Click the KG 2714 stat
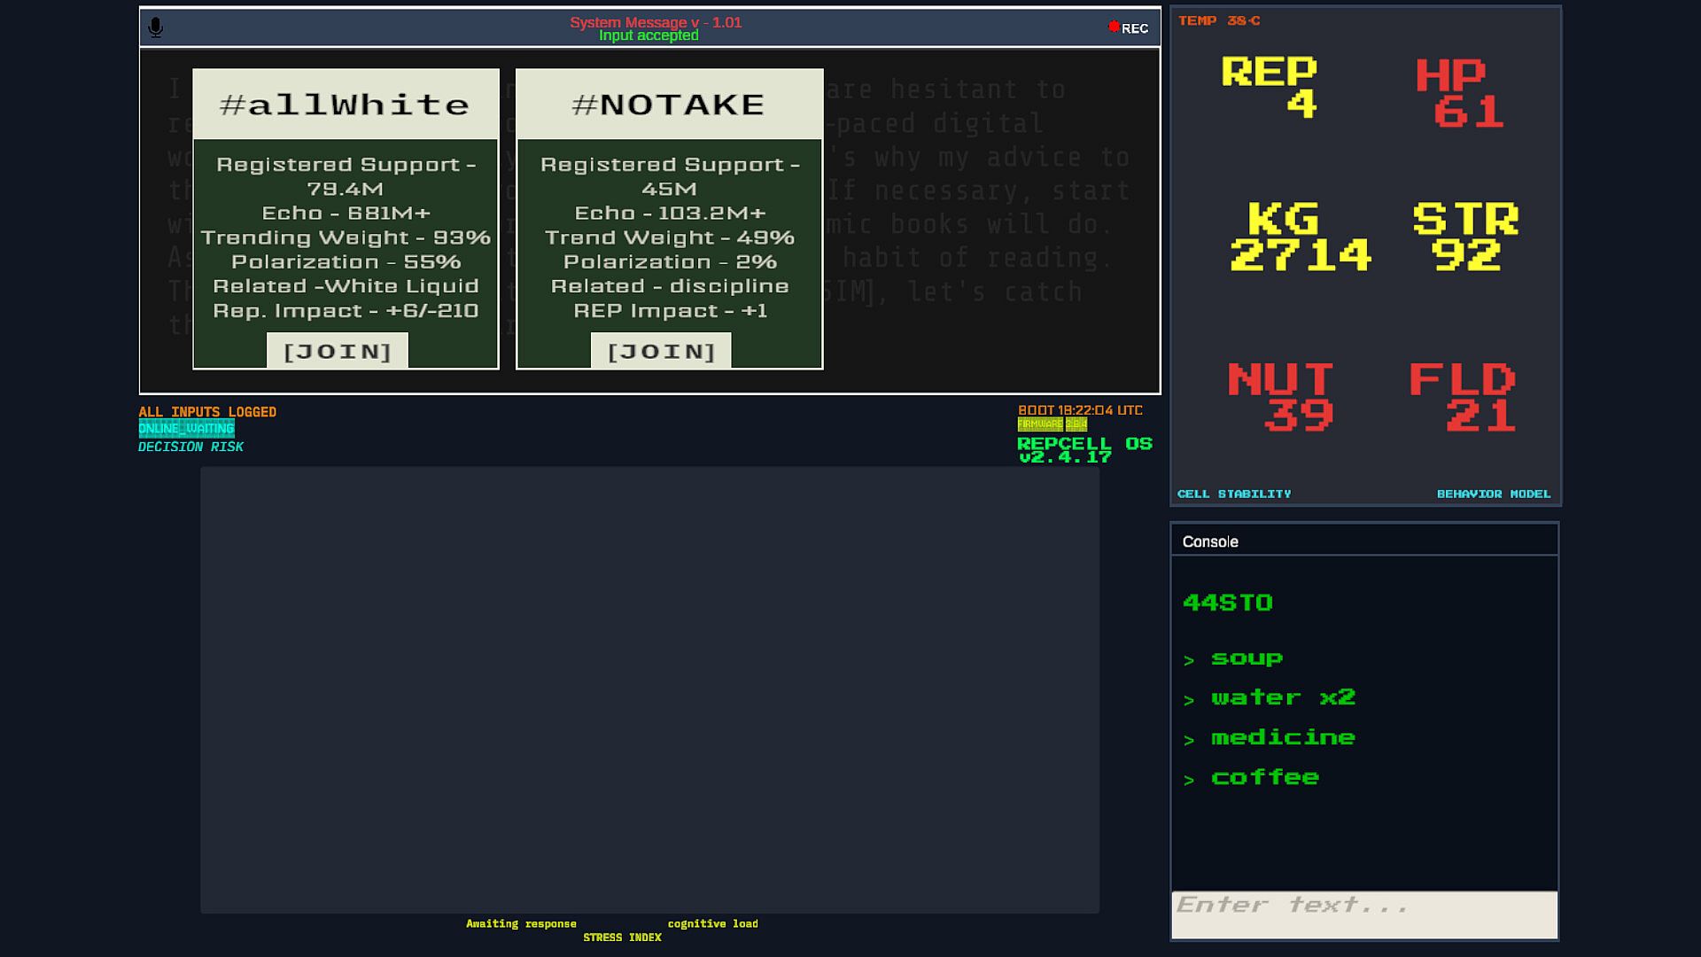1701x957 pixels. 1300,236
